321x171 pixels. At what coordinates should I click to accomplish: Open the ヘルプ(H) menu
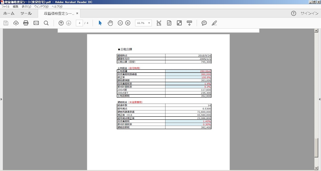click(57, 7)
